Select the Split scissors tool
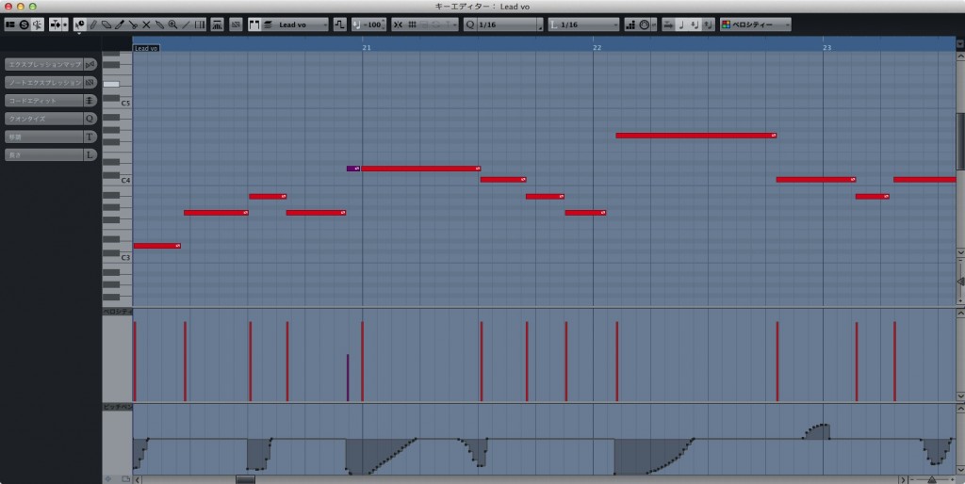 pos(133,24)
